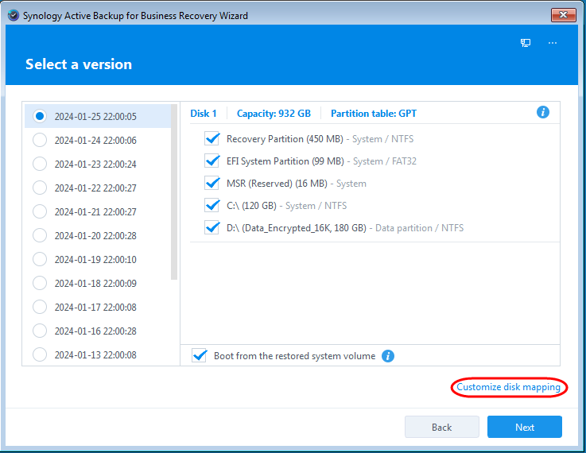
Task: Disable Boot from the restored system volume
Action: pyautogui.click(x=200, y=355)
